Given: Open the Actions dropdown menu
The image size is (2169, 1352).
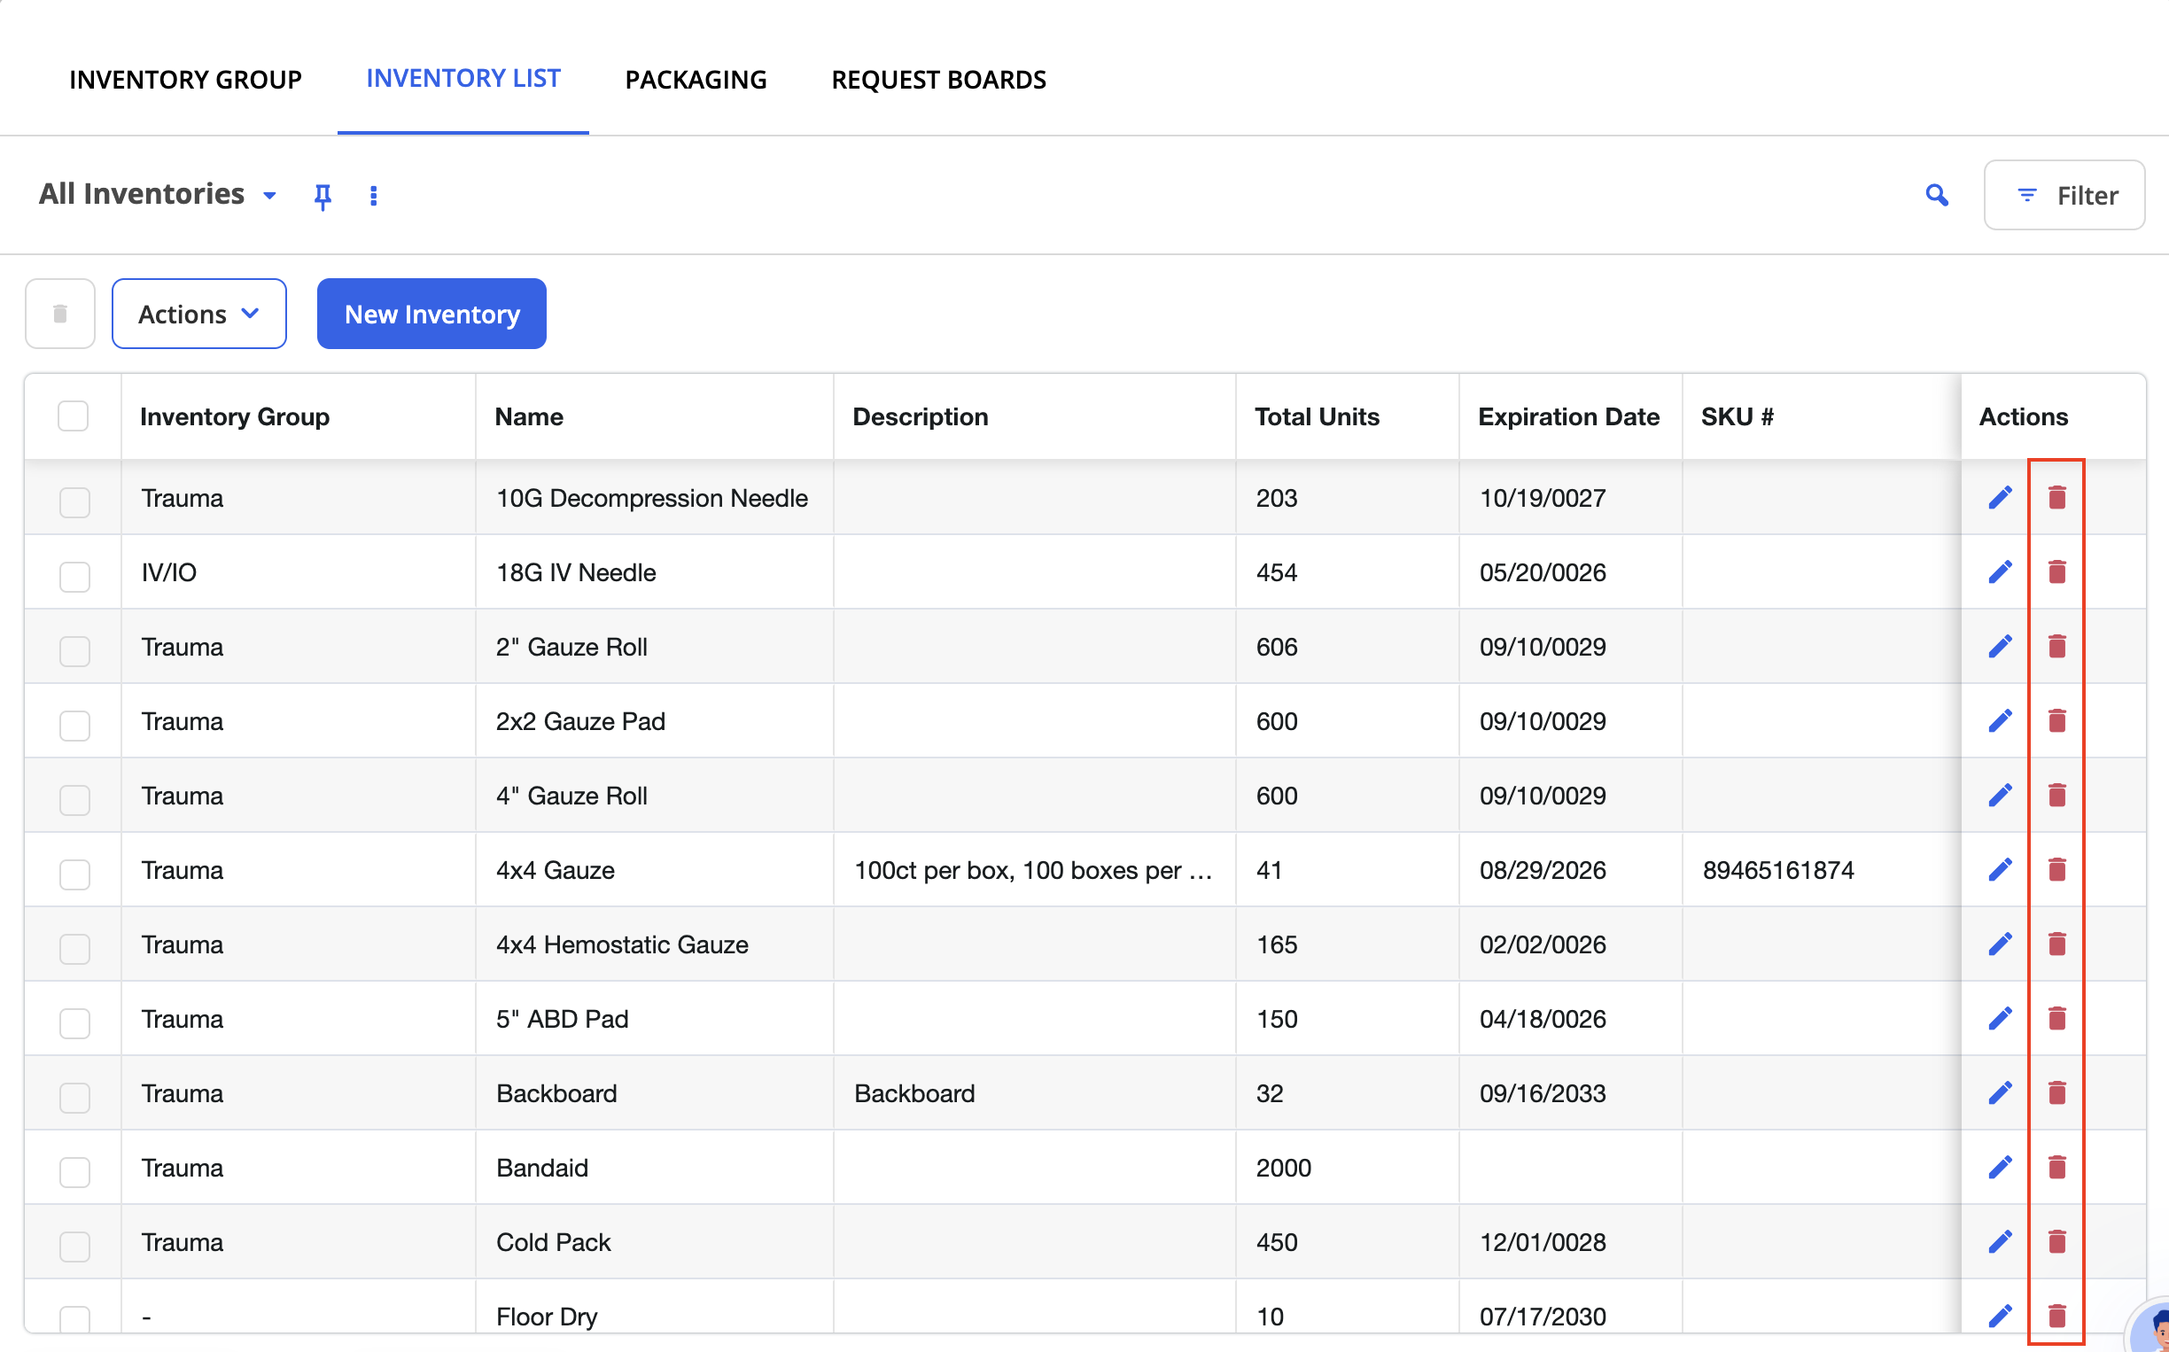Looking at the screenshot, I should (198, 314).
